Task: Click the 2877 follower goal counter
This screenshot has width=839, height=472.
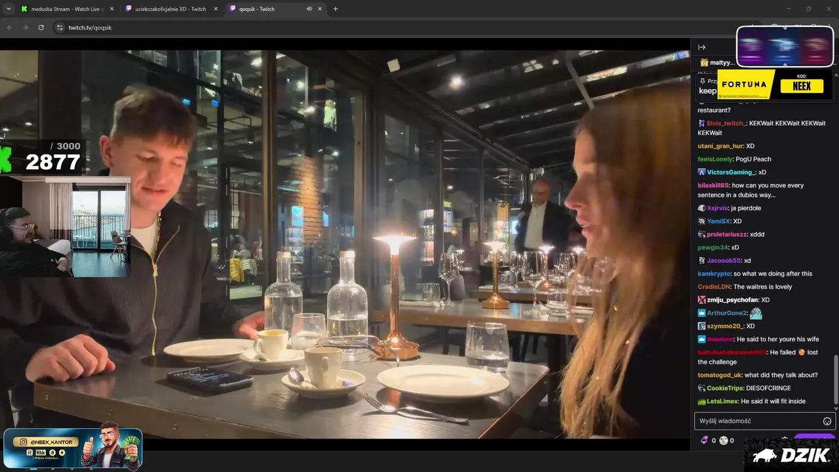Action: (52, 162)
